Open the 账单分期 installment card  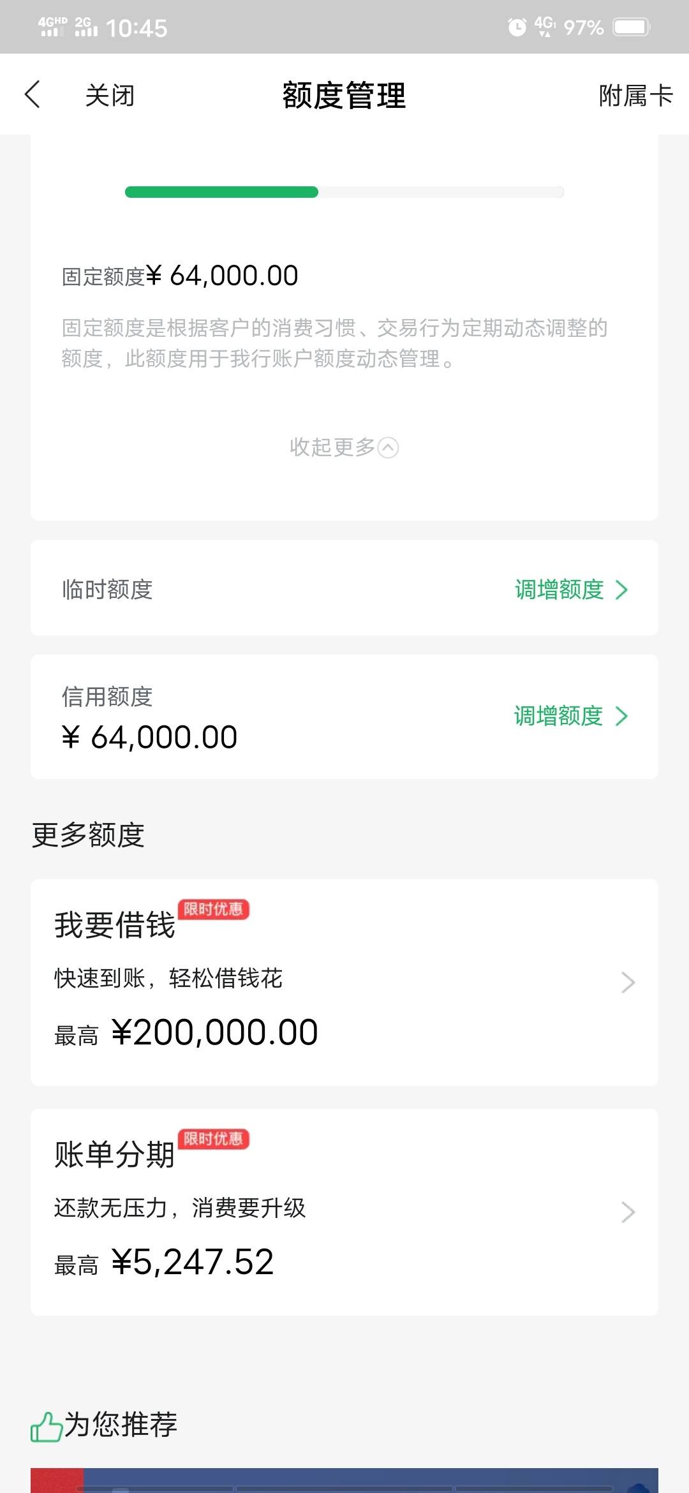[x=344, y=1212]
